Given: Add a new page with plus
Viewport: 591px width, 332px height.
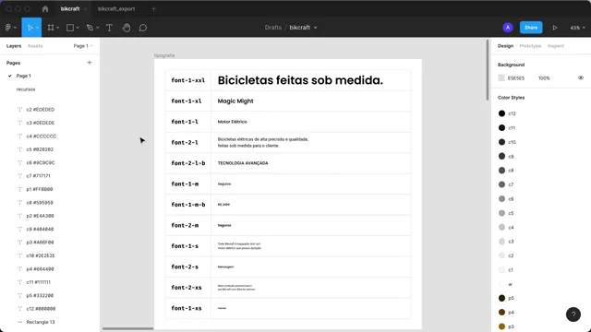Looking at the screenshot, I should coord(90,63).
